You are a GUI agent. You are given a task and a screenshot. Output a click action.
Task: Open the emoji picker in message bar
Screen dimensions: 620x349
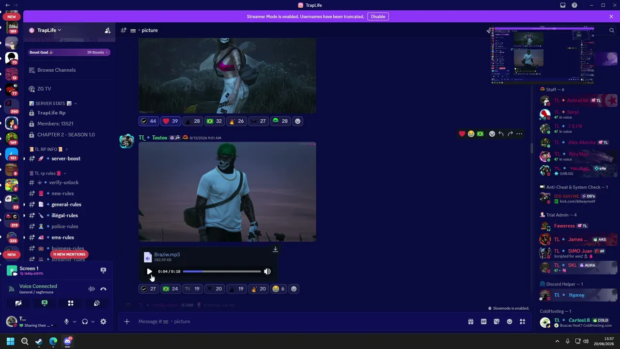tap(510, 321)
